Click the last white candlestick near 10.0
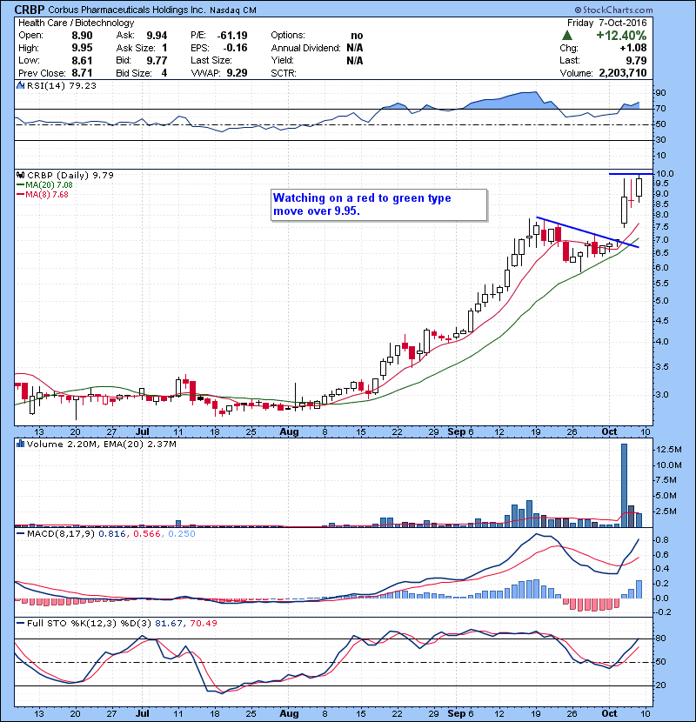Screen dimensions: 696x722 [x=639, y=187]
